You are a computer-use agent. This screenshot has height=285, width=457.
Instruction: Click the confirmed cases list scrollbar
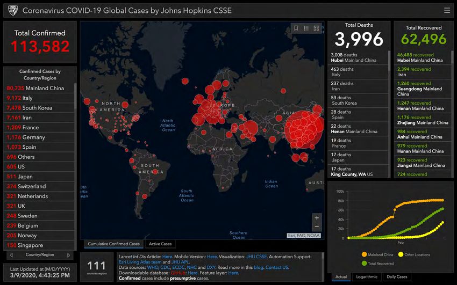pos(75,96)
